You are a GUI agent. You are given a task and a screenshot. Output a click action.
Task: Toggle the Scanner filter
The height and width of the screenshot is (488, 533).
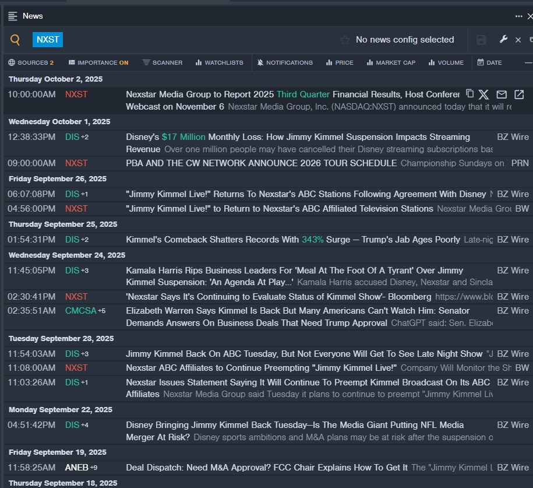pyautogui.click(x=162, y=62)
